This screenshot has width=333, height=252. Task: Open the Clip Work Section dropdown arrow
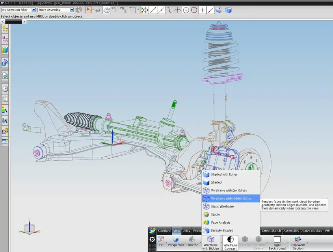[x=307, y=243]
